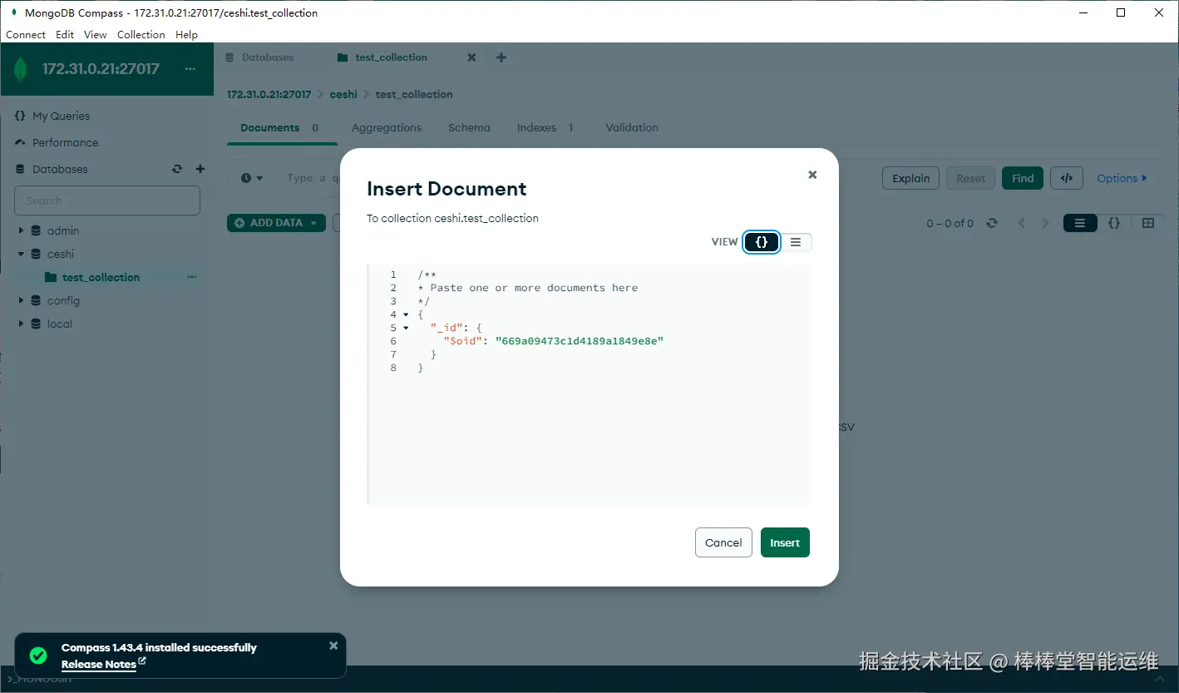Expand query Options
This screenshot has width=1179, height=693.
[1122, 178]
